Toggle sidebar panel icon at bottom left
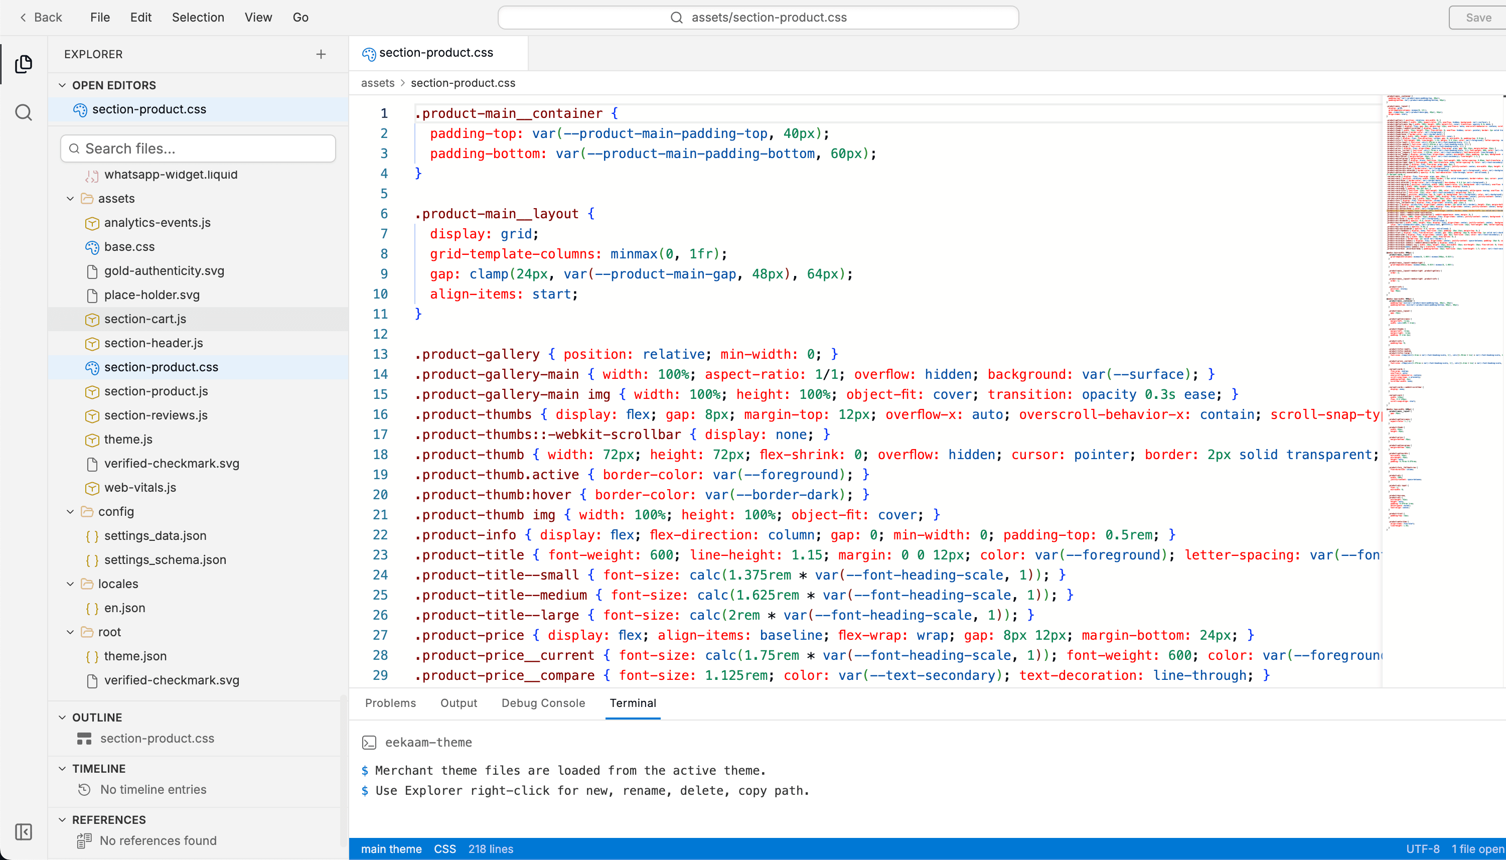 (24, 831)
